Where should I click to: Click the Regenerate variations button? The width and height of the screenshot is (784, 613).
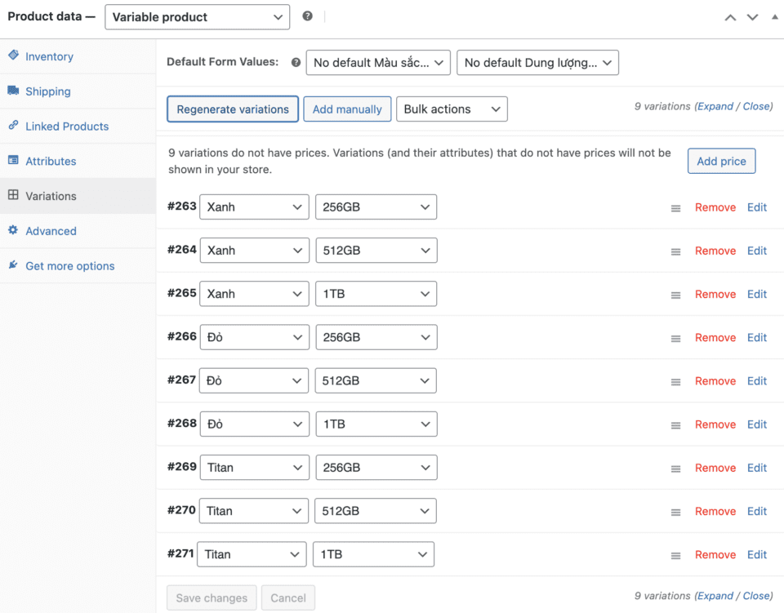[x=233, y=109]
